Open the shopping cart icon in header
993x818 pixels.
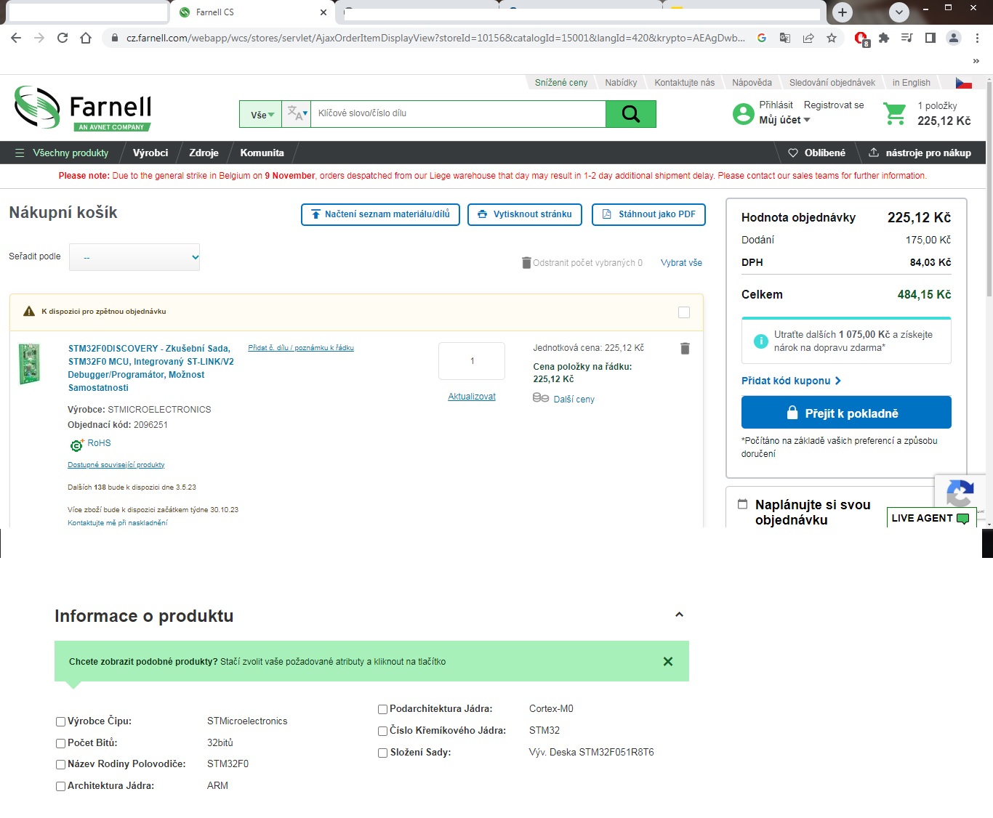pos(894,114)
